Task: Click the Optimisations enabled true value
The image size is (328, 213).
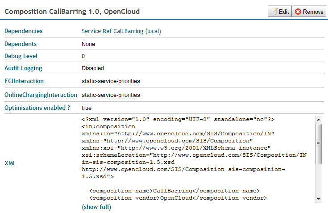Action: click(87, 108)
